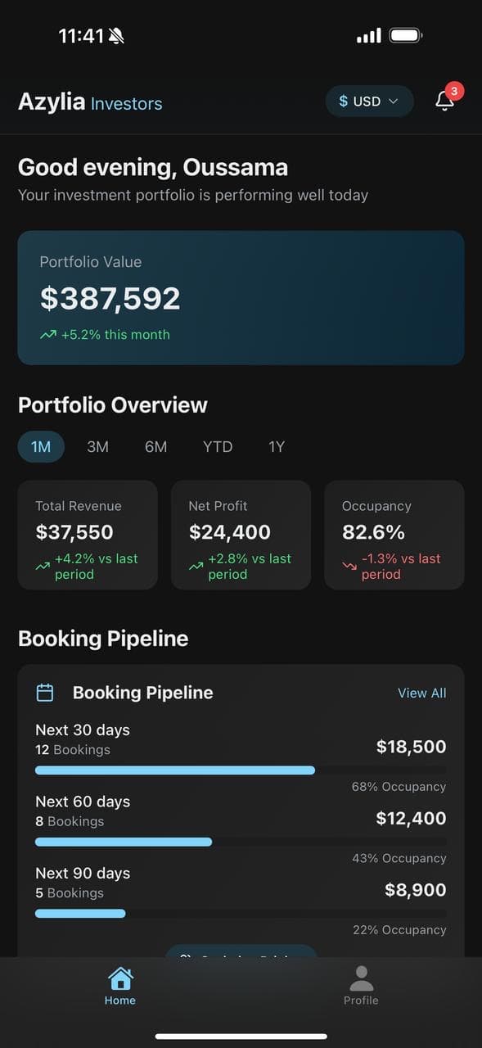
Task: Open the notifications bell with badge 3
Action: (444, 99)
